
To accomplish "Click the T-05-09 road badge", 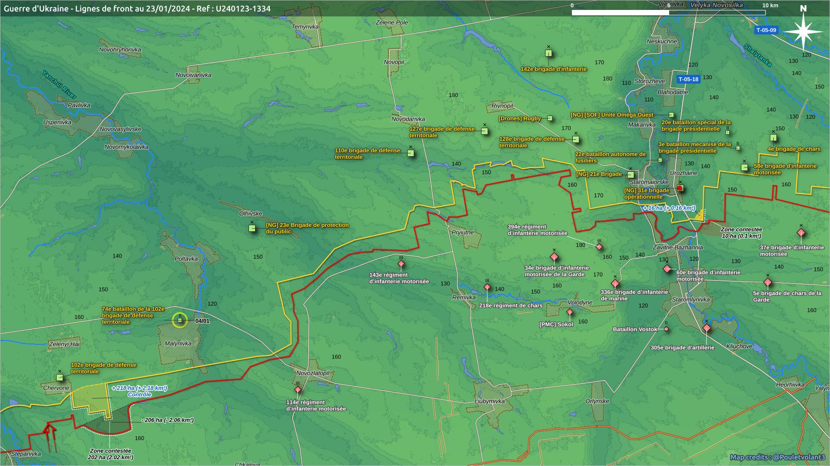I will click(766, 30).
